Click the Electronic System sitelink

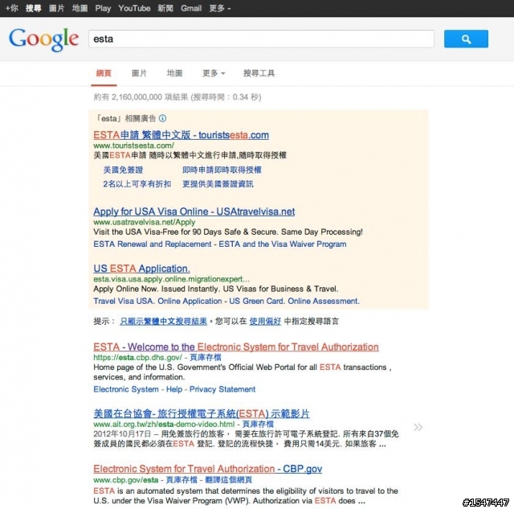tap(126, 389)
